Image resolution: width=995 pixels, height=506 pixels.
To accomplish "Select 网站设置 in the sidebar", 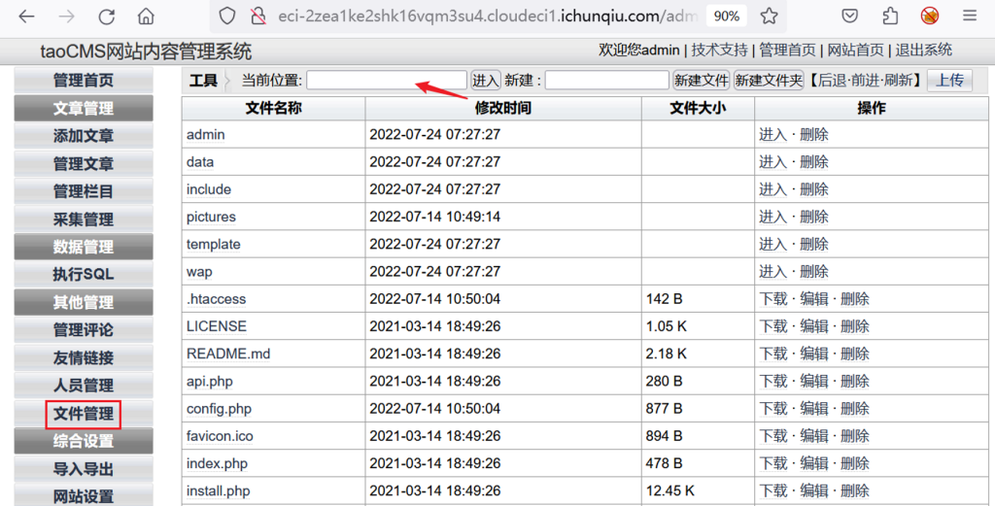I will point(84,496).
